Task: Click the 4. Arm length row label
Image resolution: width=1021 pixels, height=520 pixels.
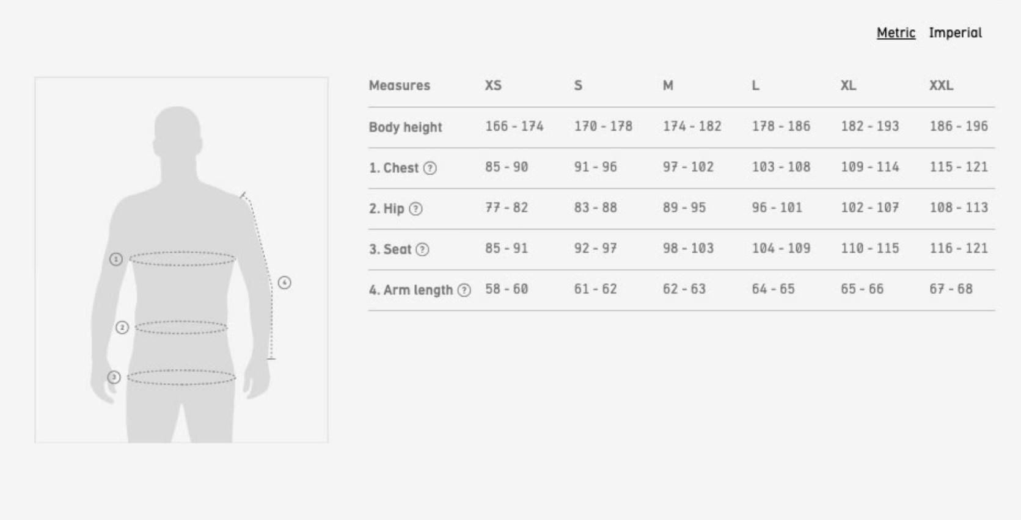Action: [x=411, y=291]
